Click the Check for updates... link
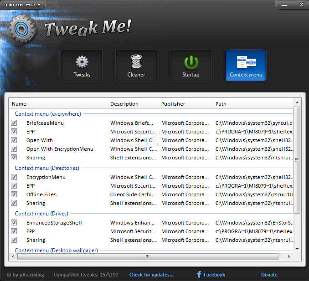309x281 pixels. click(x=151, y=275)
